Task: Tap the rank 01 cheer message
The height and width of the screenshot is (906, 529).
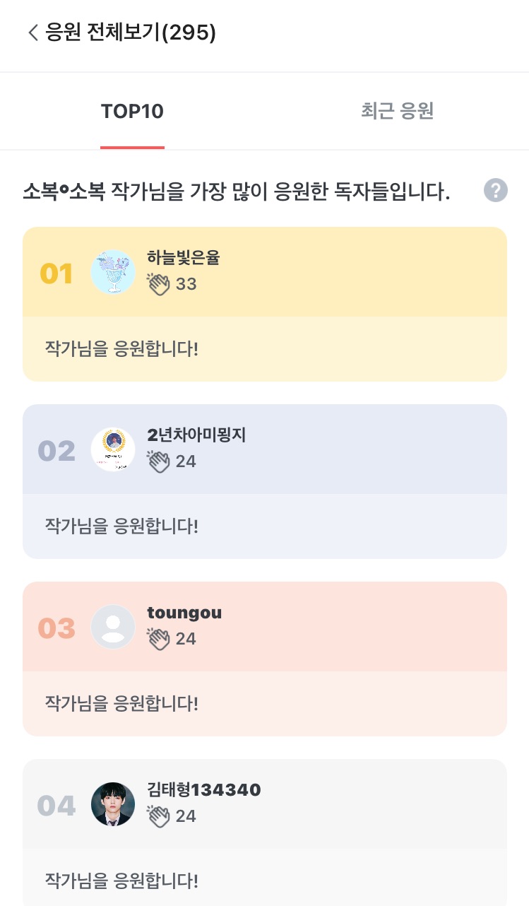Action: coord(121,349)
